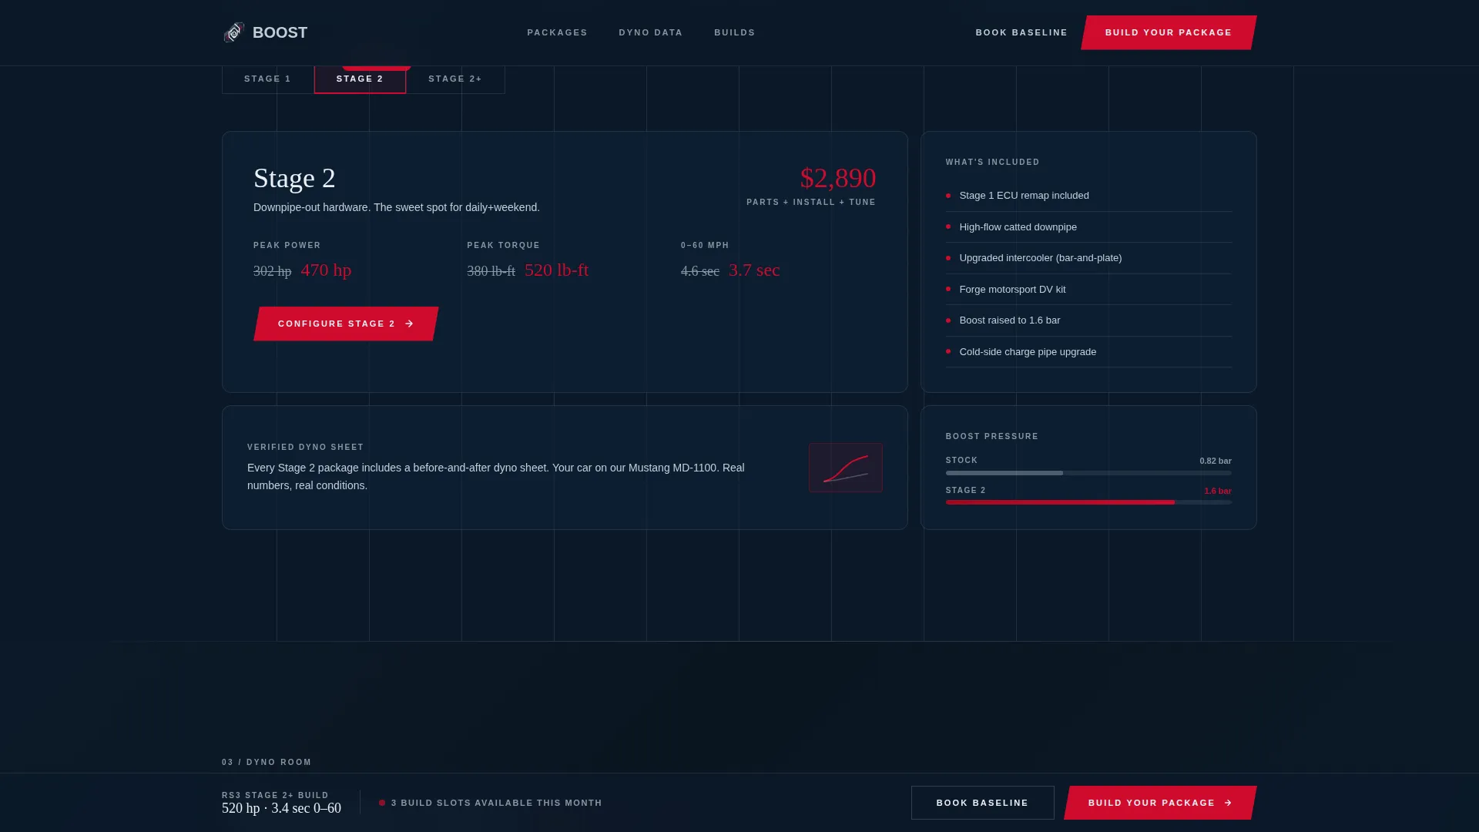Switch to the Stage 2+ tab

point(455,79)
